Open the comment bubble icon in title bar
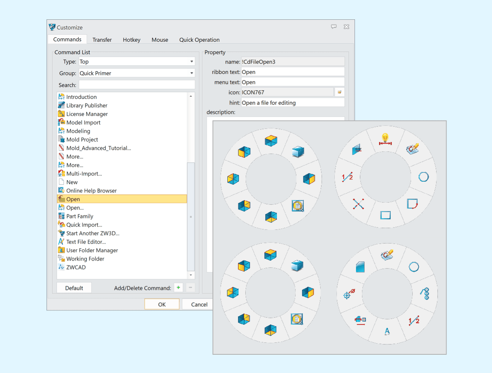This screenshot has height=373, width=492. [334, 27]
